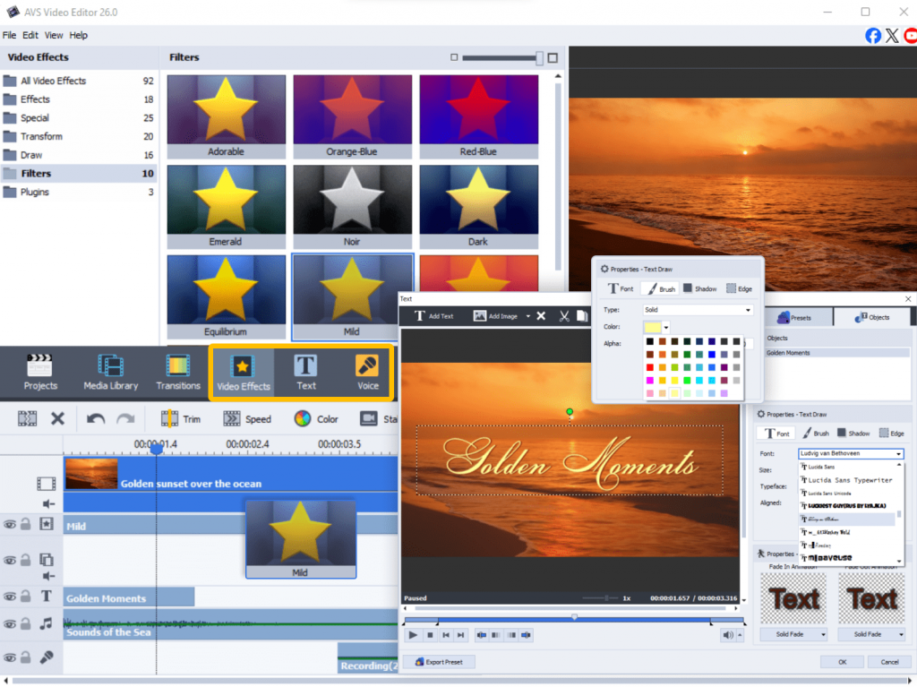Click the Voice microphone button
This screenshot has height=687, width=917.
368,373
